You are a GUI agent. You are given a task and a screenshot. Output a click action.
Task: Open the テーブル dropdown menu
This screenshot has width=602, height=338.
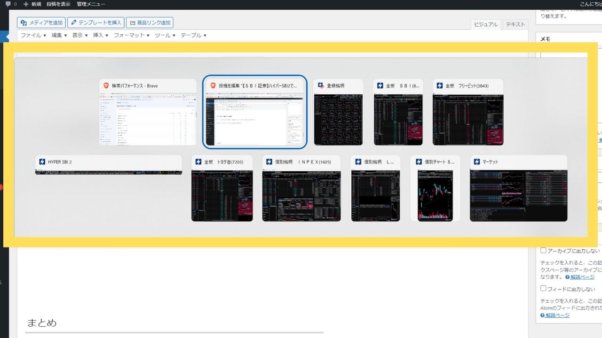[x=194, y=35]
